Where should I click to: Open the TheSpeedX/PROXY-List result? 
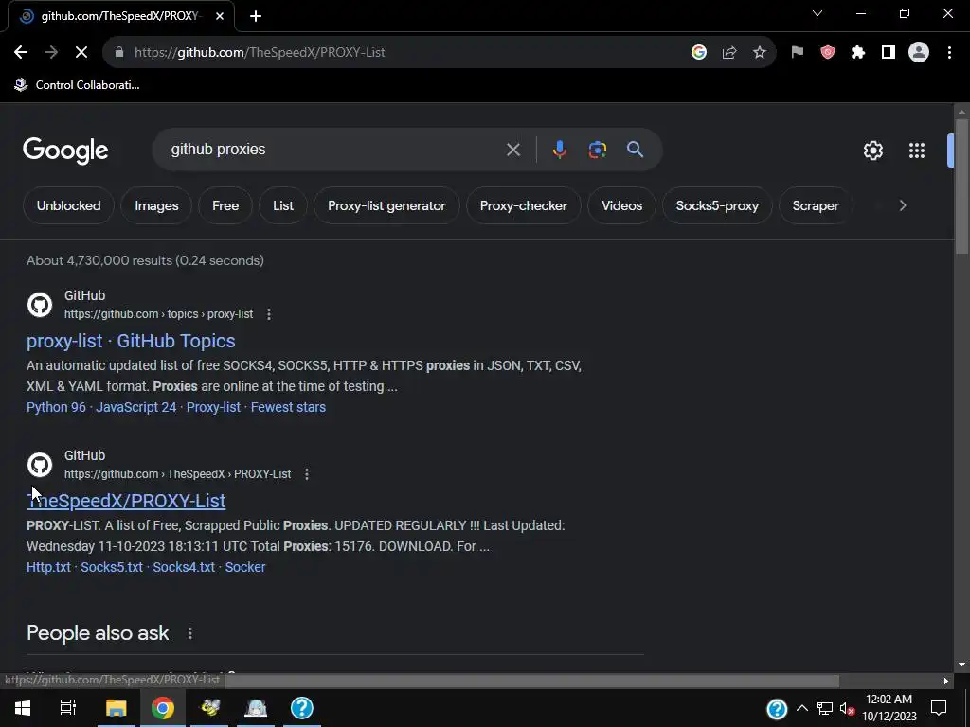(x=126, y=501)
